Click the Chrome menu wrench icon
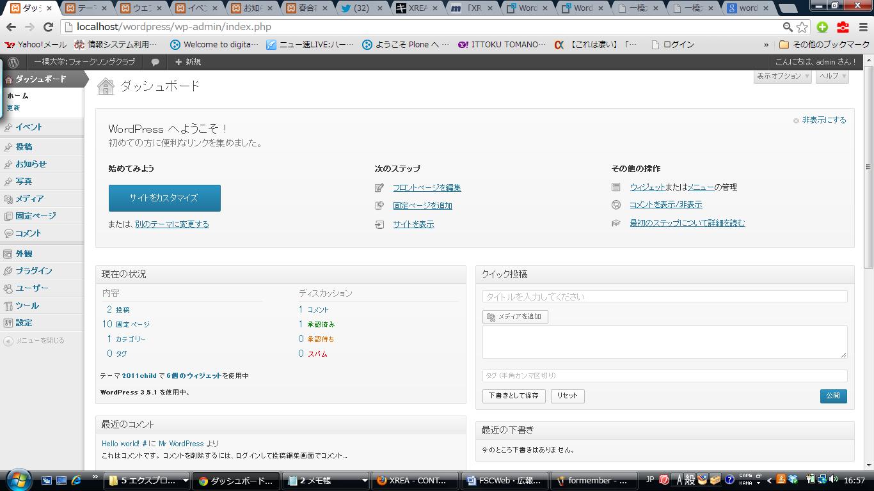This screenshot has width=874, height=491. click(x=861, y=27)
